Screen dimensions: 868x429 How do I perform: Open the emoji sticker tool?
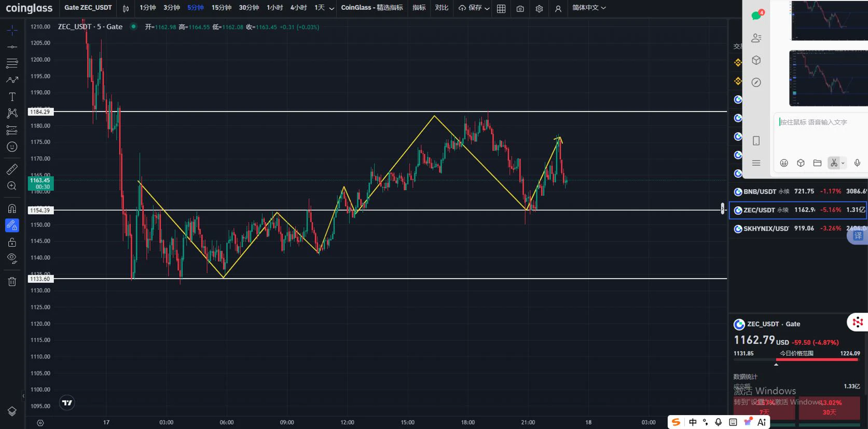pyautogui.click(x=12, y=147)
